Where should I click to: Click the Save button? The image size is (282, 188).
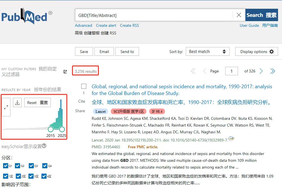(84, 52)
